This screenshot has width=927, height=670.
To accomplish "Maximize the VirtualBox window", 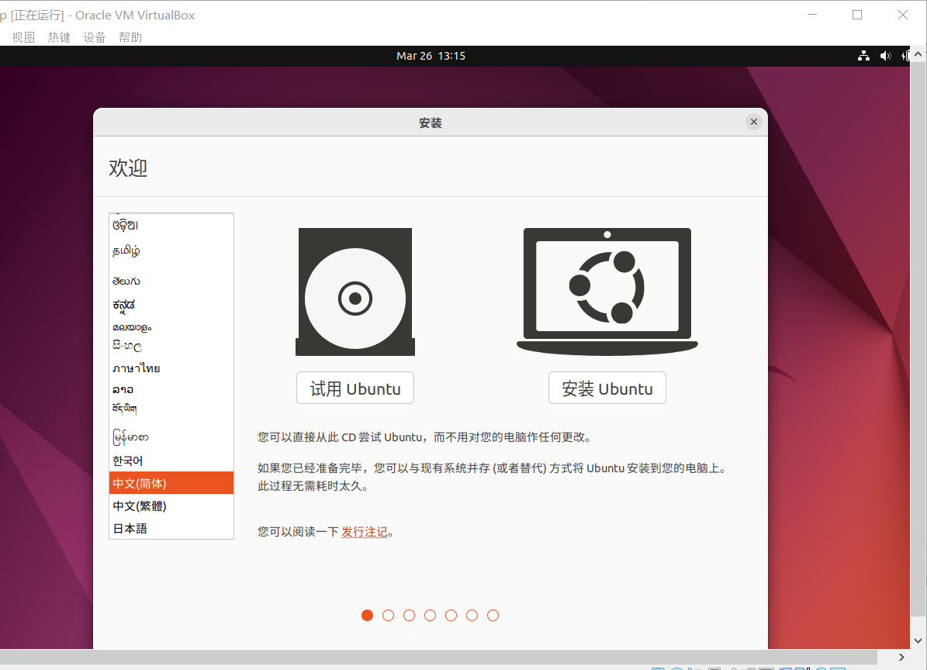I will tap(857, 15).
